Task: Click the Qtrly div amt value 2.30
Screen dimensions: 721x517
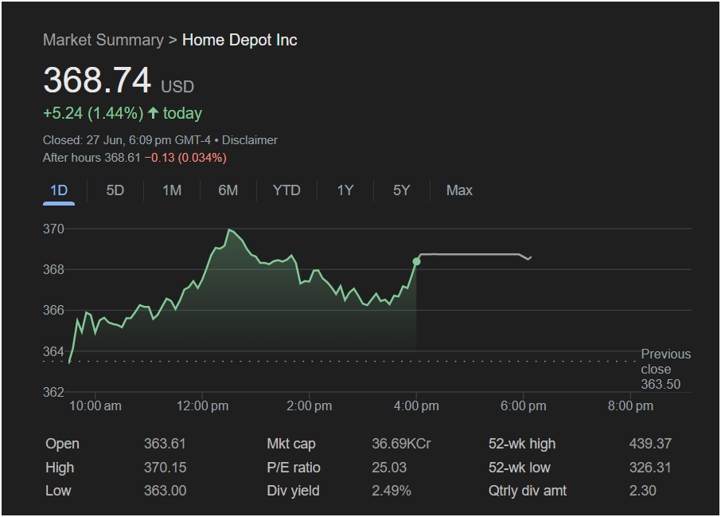Action: point(642,491)
